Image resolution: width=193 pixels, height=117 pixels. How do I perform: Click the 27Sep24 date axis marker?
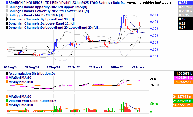pyautogui.click(x=53, y=67)
